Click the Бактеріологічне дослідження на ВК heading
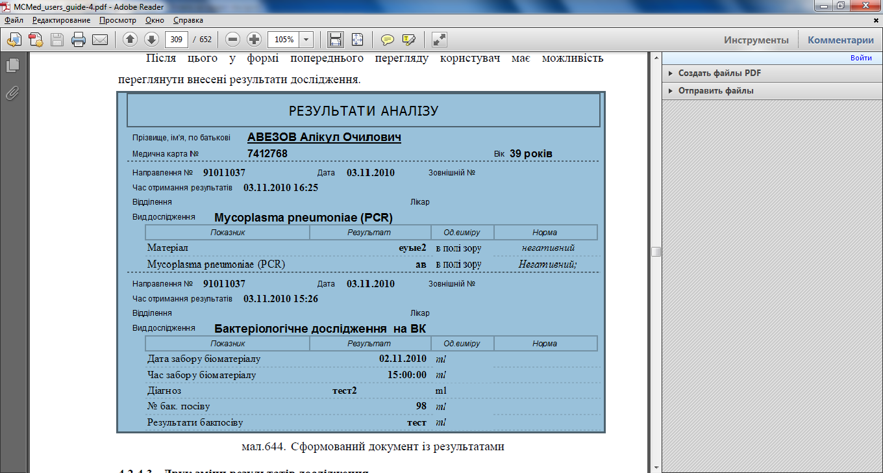 [x=320, y=328]
